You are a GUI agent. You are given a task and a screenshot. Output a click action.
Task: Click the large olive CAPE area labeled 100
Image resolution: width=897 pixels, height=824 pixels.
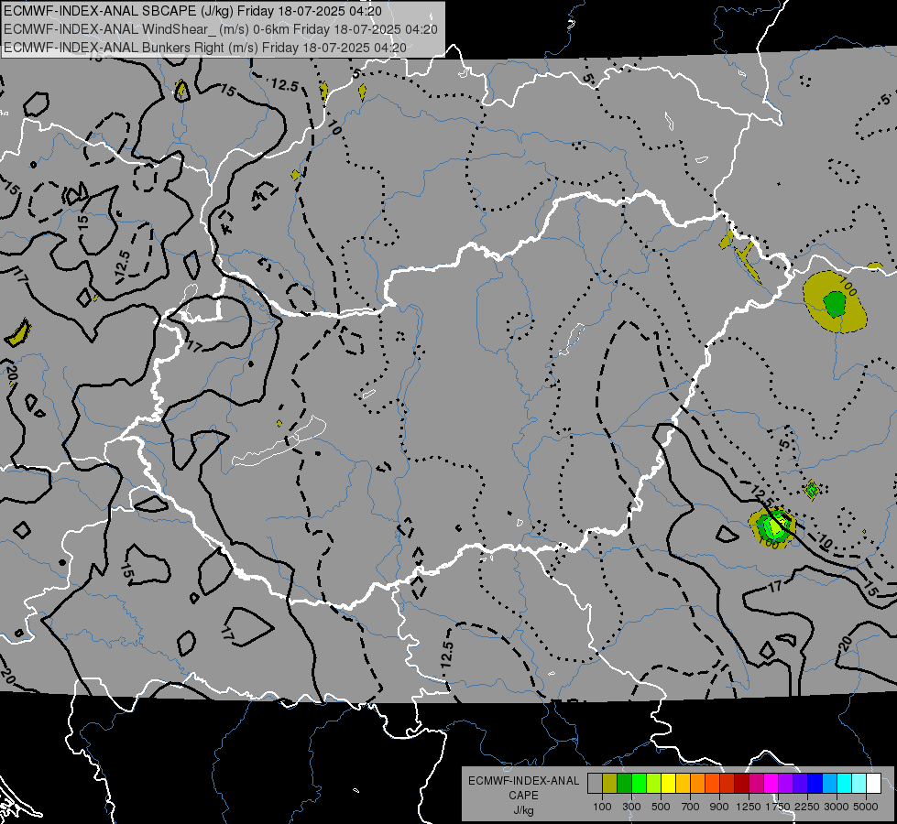tap(835, 302)
